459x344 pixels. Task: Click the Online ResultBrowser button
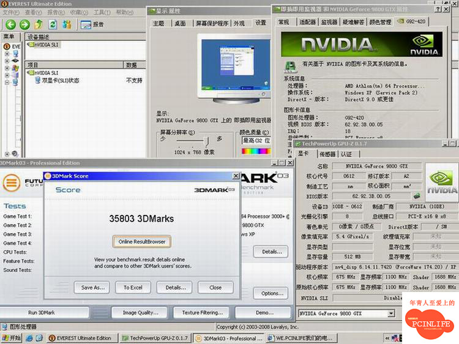point(141,241)
